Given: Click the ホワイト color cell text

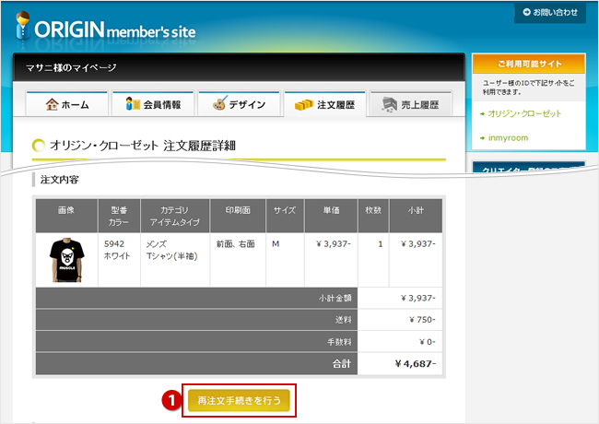Looking at the screenshot, I should pyautogui.click(x=117, y=256).
